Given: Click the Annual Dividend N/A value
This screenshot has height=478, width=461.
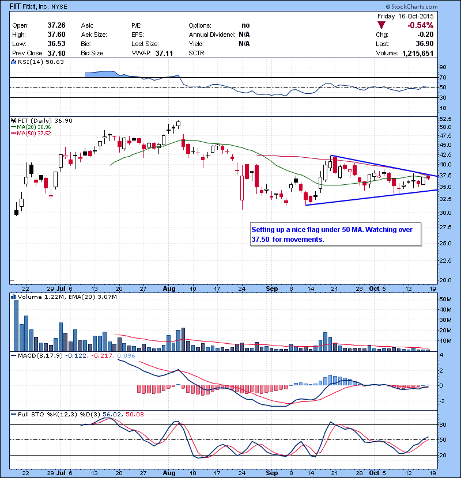Looking at the screenshot, I should (x=244, y=35).
